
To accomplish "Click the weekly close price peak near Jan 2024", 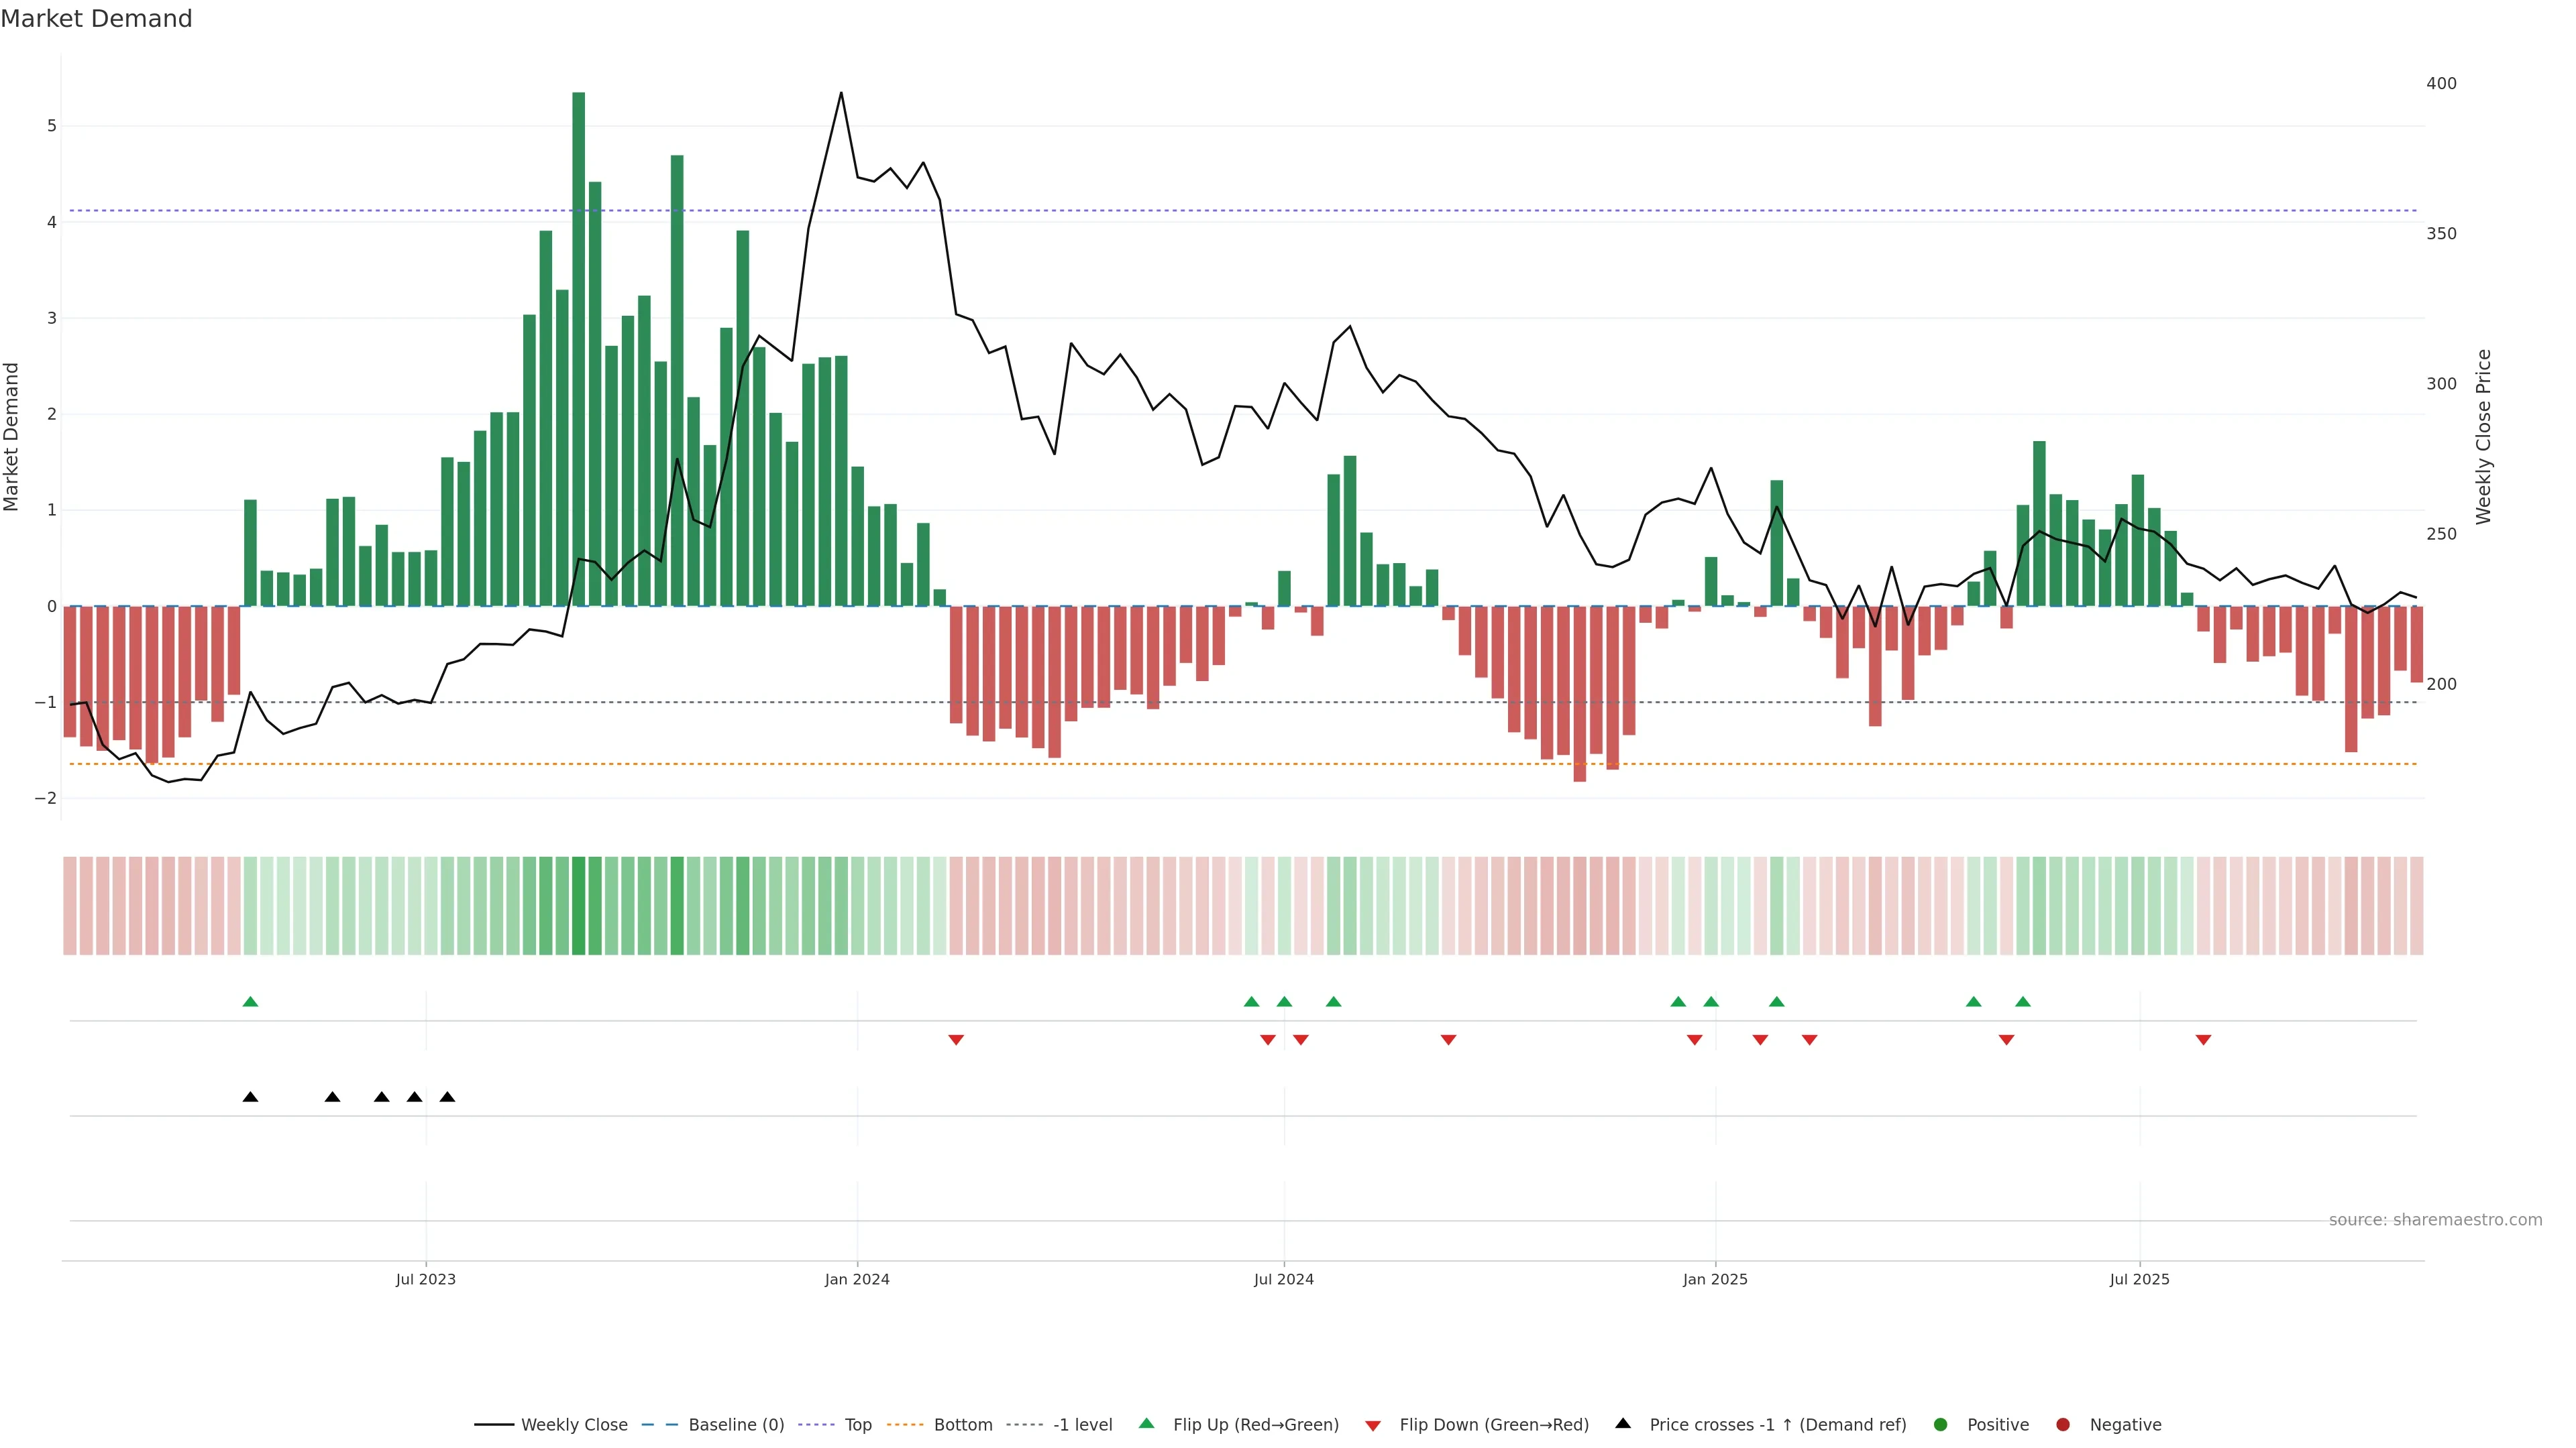I will click(841, 94).
